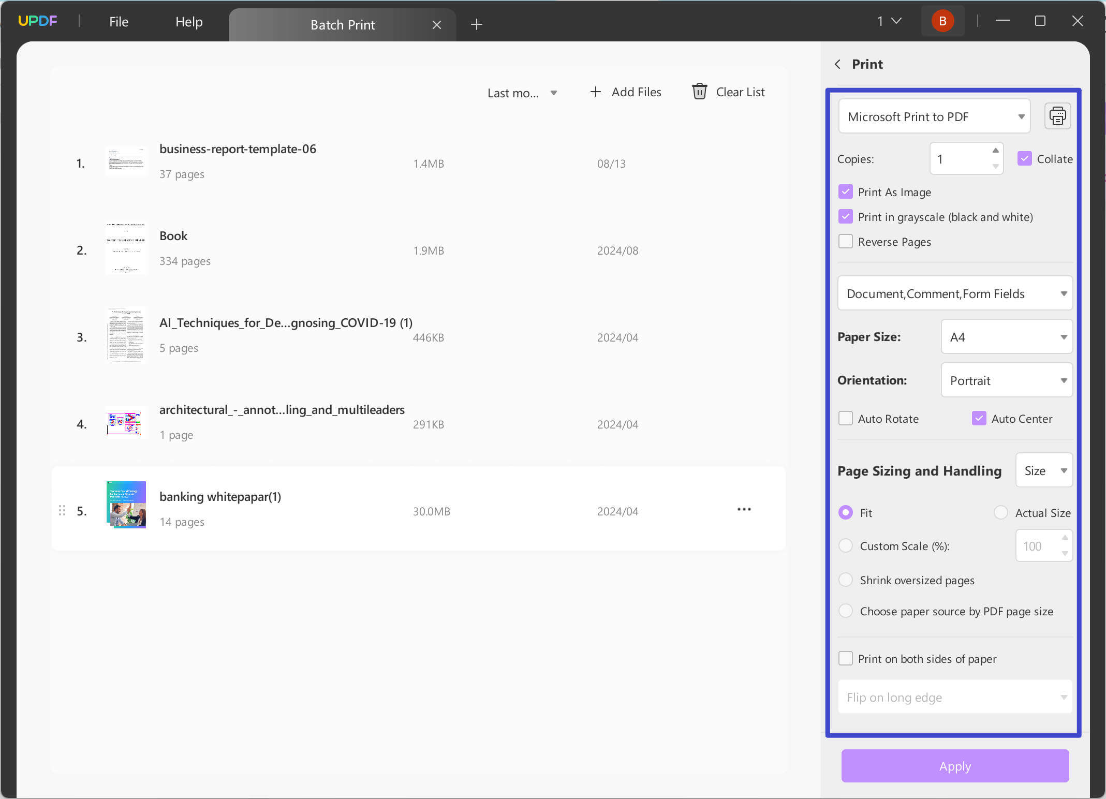This screenshot has width=1106, height=799.
Task: Open the Help menu
Action: [188, 22]
